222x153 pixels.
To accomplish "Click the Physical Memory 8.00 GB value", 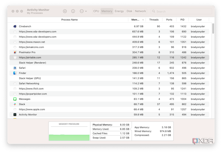I will [x=125, y=125].
